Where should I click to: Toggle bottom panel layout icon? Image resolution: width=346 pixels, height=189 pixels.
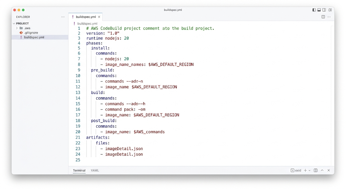point(319,10)
